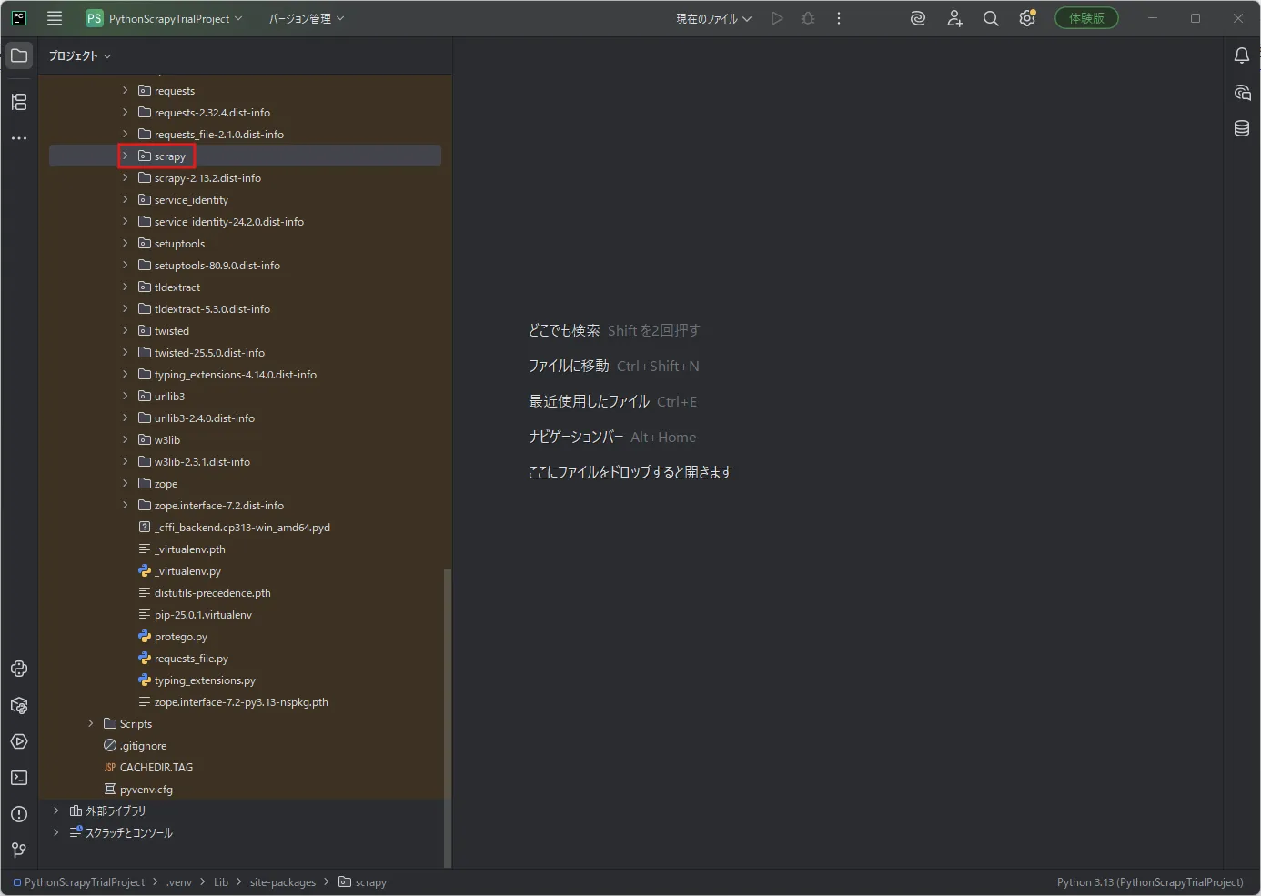Expand the Scripts folder
This screenshot has width=1261, height=896.
point(91,724)
